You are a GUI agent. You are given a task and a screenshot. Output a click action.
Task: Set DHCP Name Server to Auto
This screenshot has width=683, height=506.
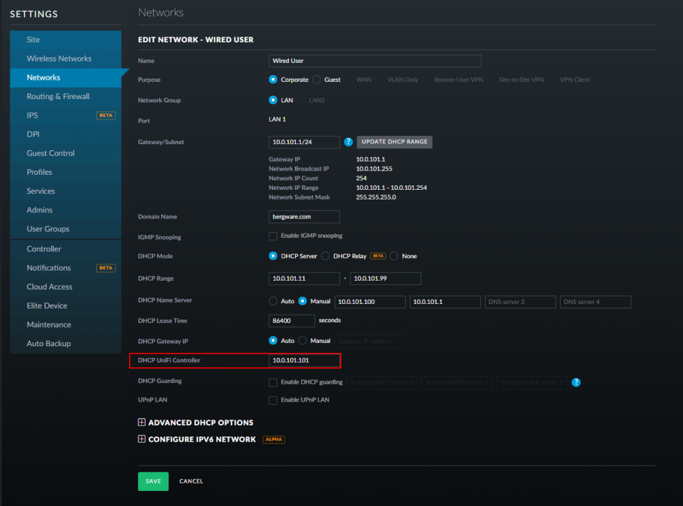tap(273, 301)
